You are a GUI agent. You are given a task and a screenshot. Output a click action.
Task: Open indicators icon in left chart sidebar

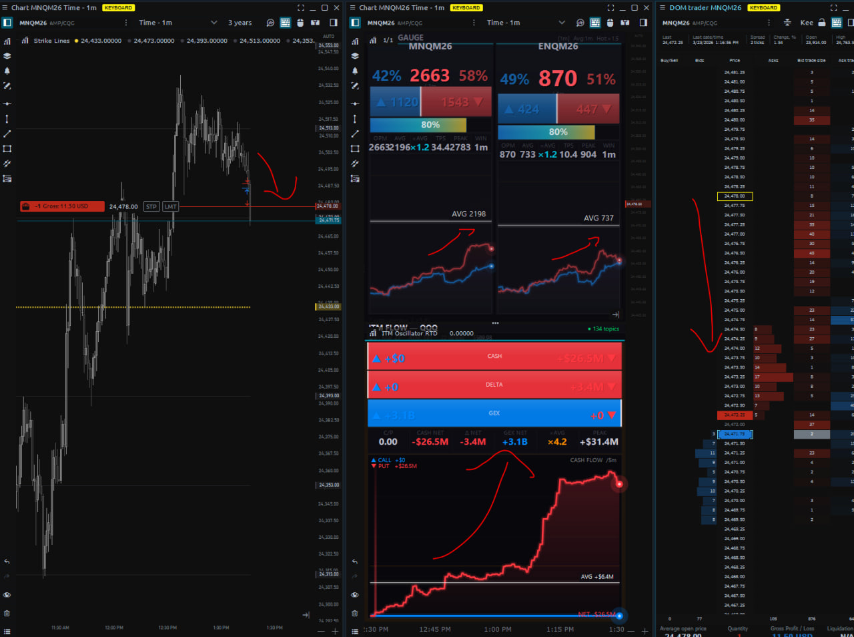7,41
